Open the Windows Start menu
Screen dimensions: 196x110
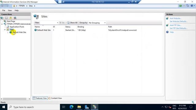click(4, 107)
